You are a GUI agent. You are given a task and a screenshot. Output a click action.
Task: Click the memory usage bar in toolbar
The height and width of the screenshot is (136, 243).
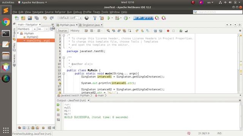(x=143, y=18)
